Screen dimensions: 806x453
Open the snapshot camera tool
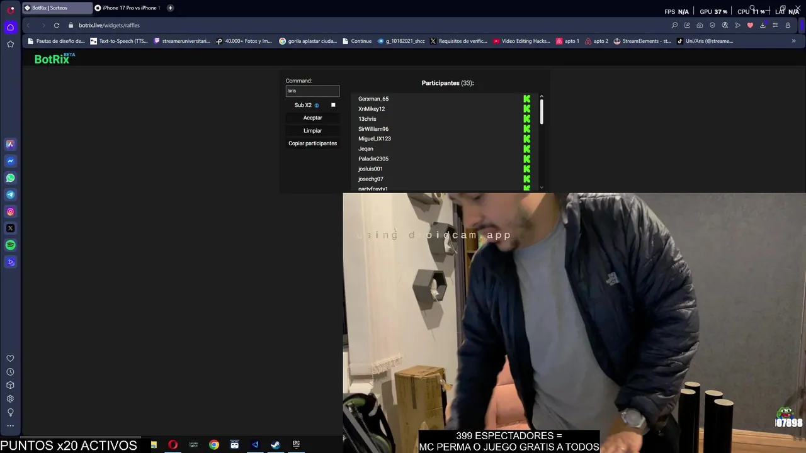pos(700,25)
